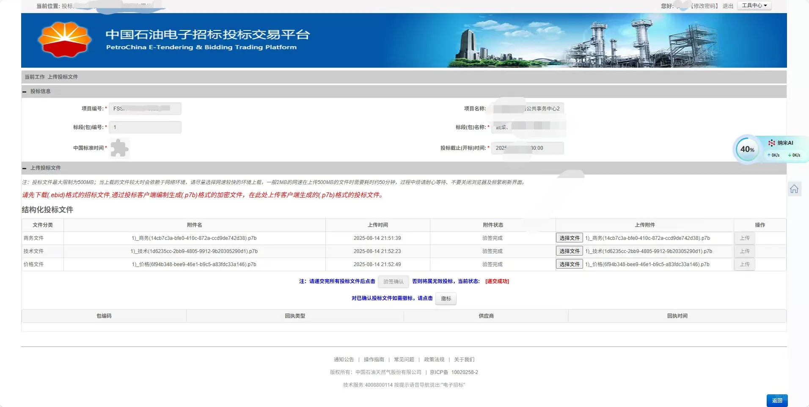Click 退出 to log out

(x=728, y=6)
